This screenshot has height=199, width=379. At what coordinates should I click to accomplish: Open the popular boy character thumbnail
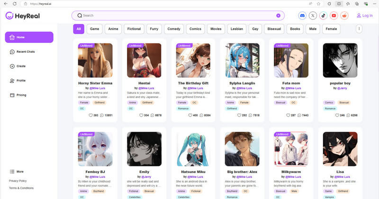[340, 60]
